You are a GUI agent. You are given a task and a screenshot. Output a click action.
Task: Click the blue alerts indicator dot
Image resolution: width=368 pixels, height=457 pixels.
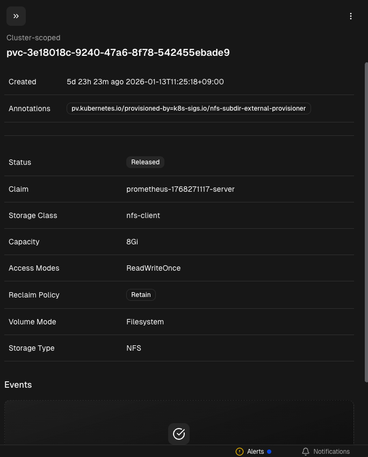tap(269, 452)
